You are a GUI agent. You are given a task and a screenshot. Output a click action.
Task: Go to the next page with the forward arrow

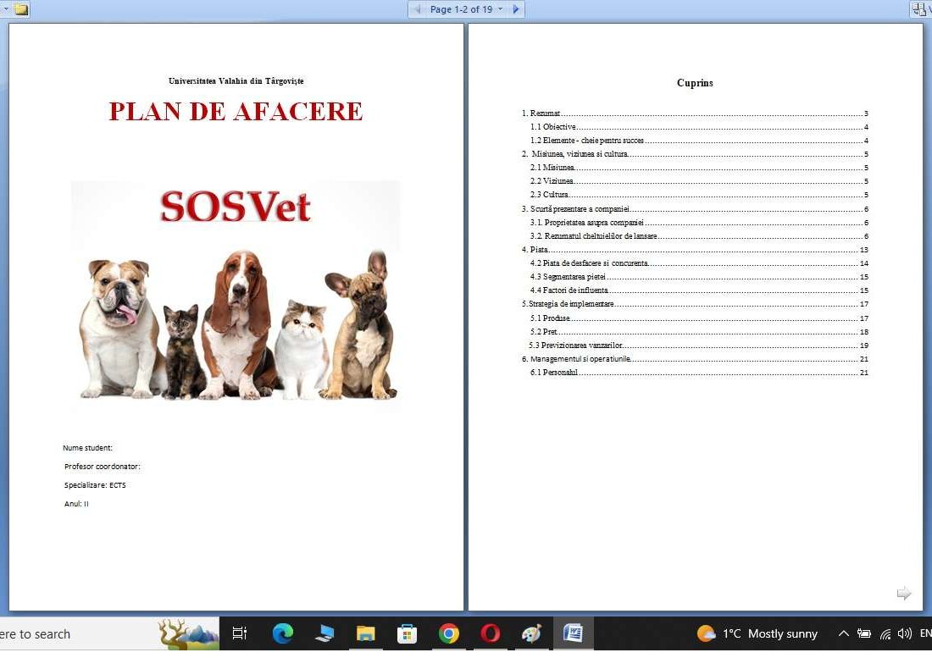pos(516,8)
